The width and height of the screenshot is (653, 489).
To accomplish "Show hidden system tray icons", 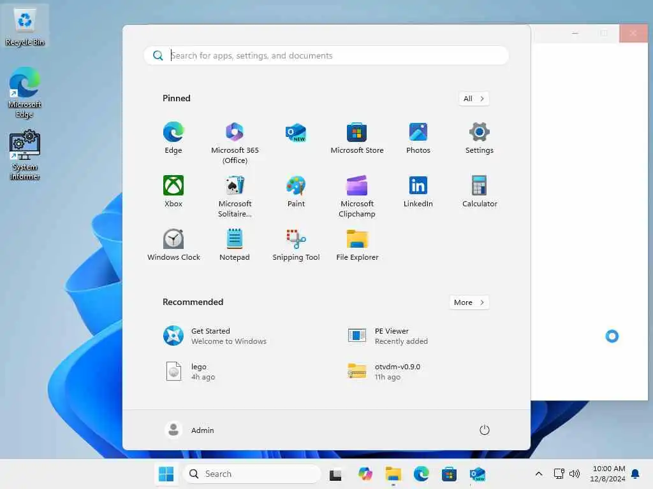I will pos(538,474).
